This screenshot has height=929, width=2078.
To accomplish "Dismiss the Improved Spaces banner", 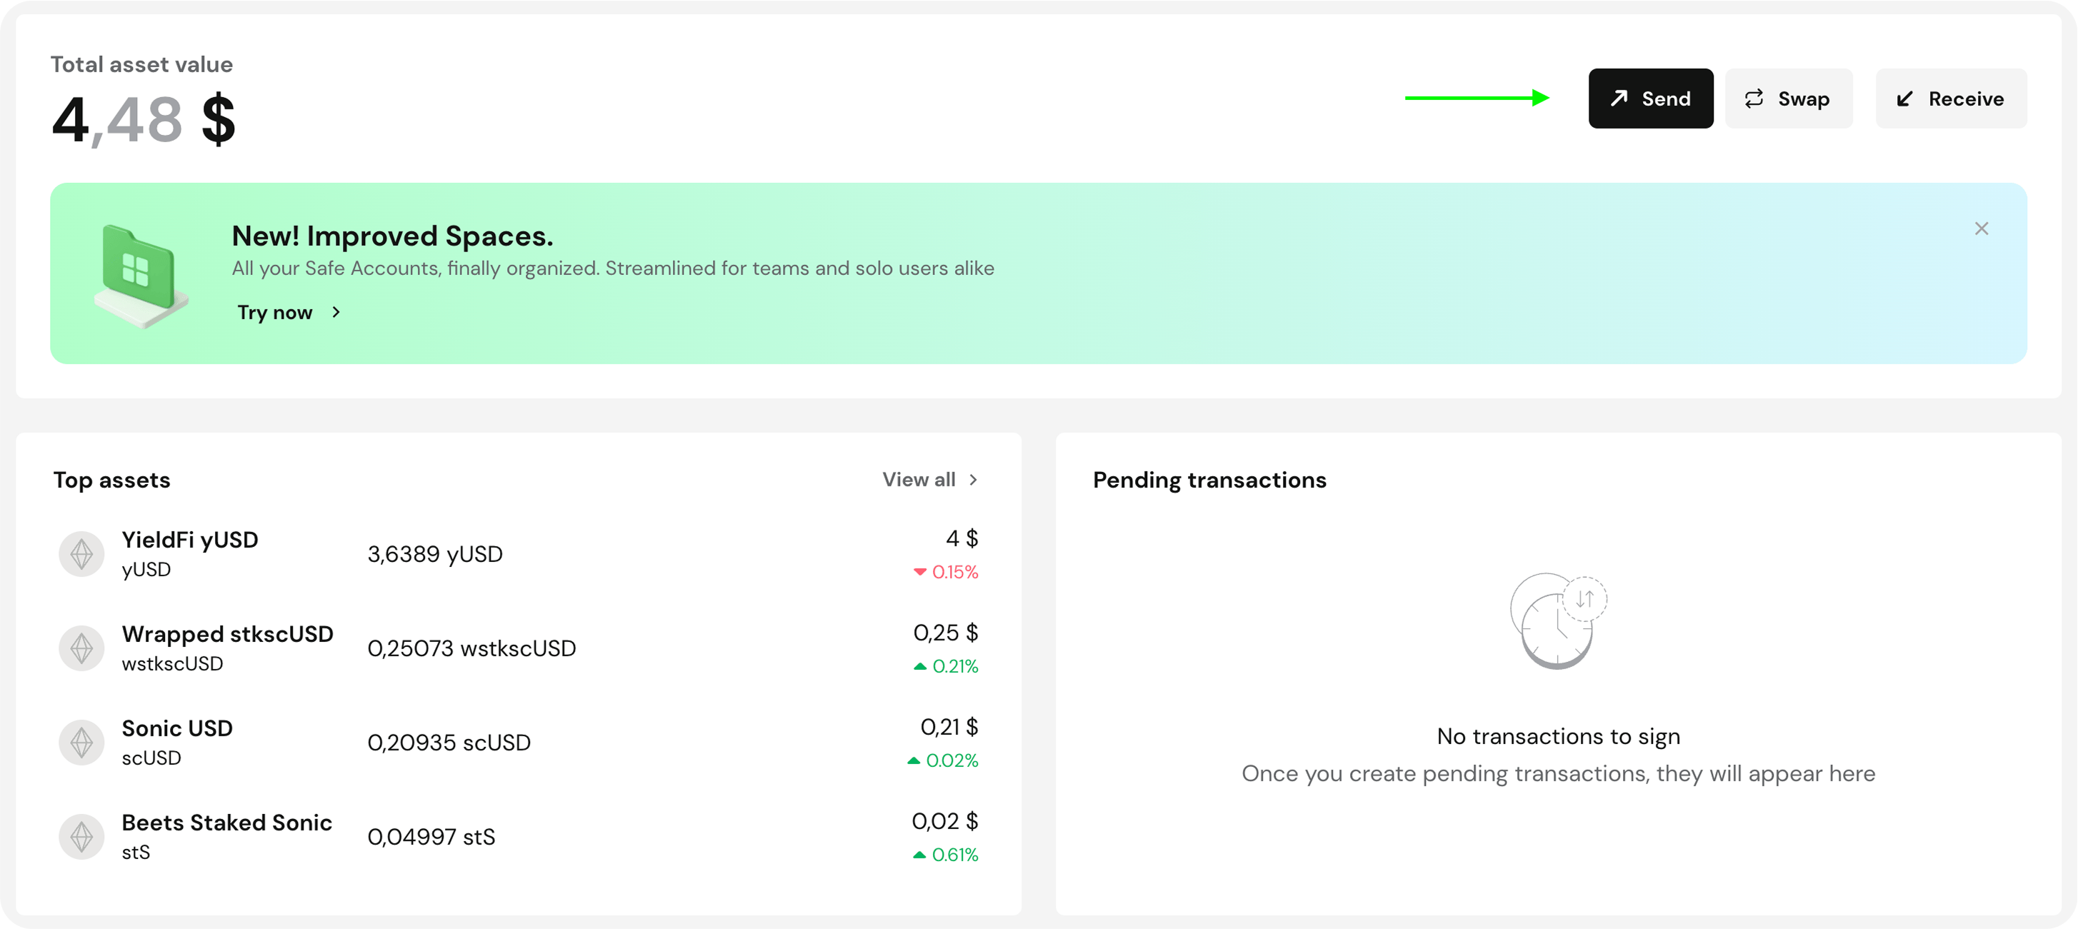I will tap(1981, 229).
